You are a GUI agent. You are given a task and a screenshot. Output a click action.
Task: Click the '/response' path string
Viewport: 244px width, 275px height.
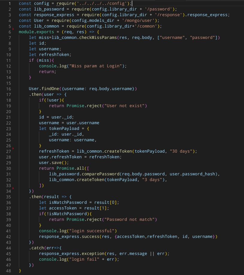pyautogui.click(x=168, y=15)
